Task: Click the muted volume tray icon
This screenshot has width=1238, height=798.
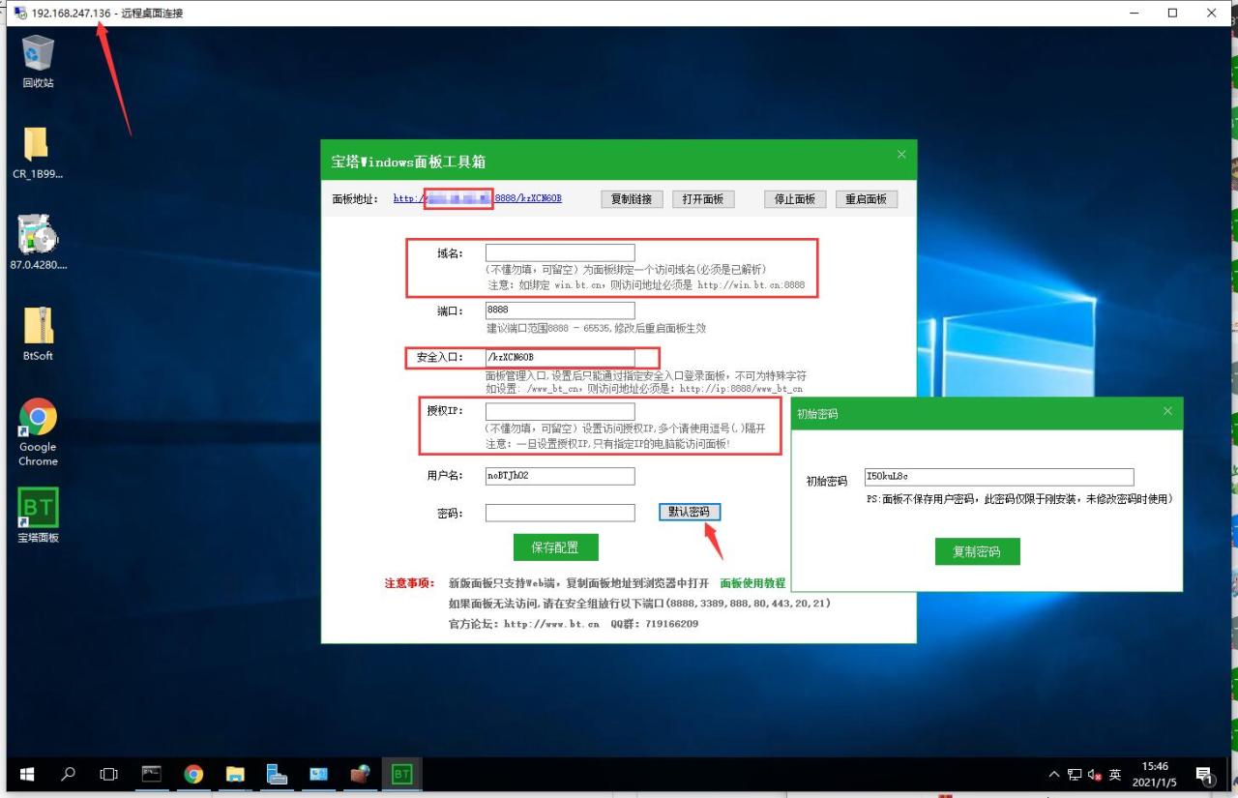Action: coord(1095,775)
